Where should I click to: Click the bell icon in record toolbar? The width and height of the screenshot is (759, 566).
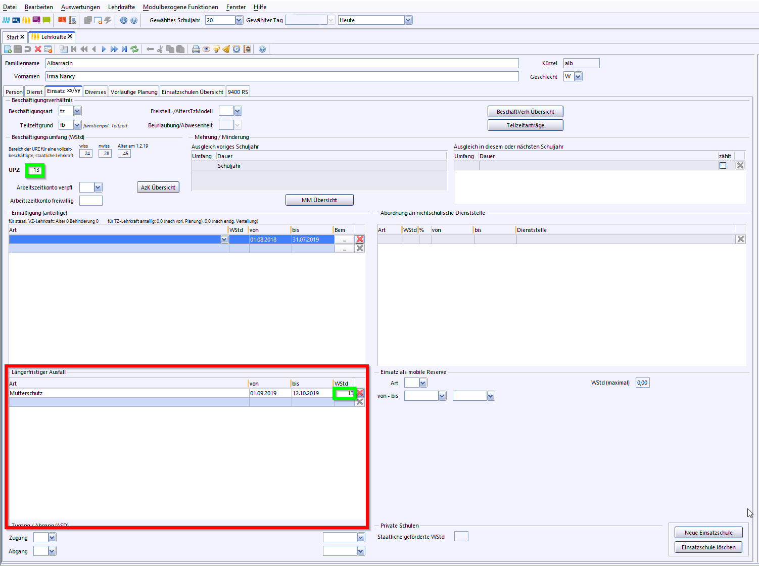226,49
